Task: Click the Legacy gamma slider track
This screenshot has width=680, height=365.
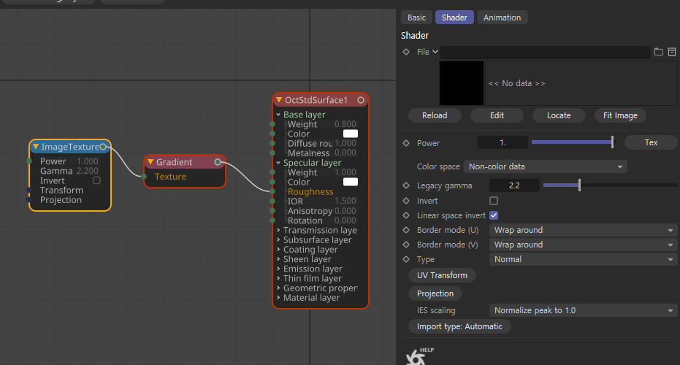Action: pyautogui.click(x=610, y=185)
